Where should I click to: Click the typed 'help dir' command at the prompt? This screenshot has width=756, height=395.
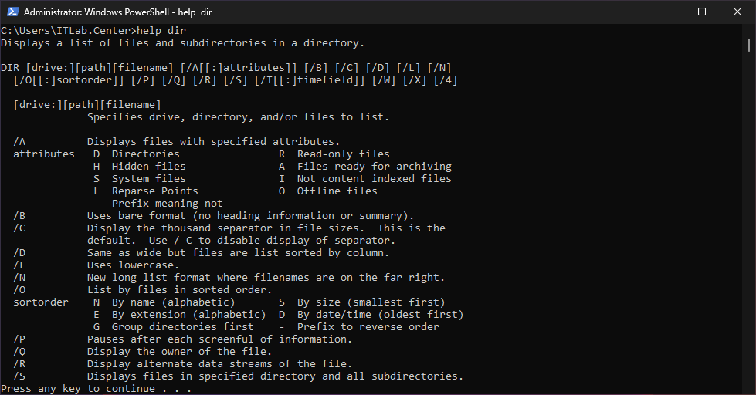pyautogui.click(x=161, y=31)
